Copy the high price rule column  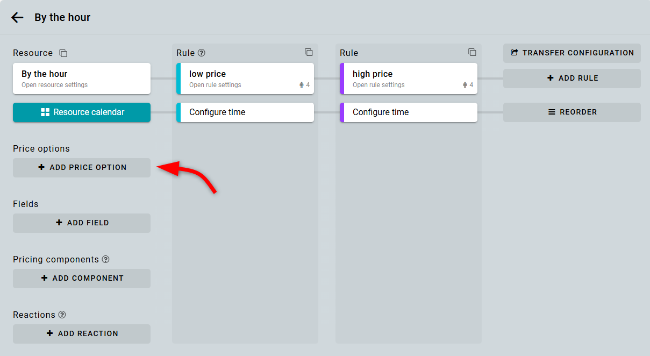[x=472, y=52]
